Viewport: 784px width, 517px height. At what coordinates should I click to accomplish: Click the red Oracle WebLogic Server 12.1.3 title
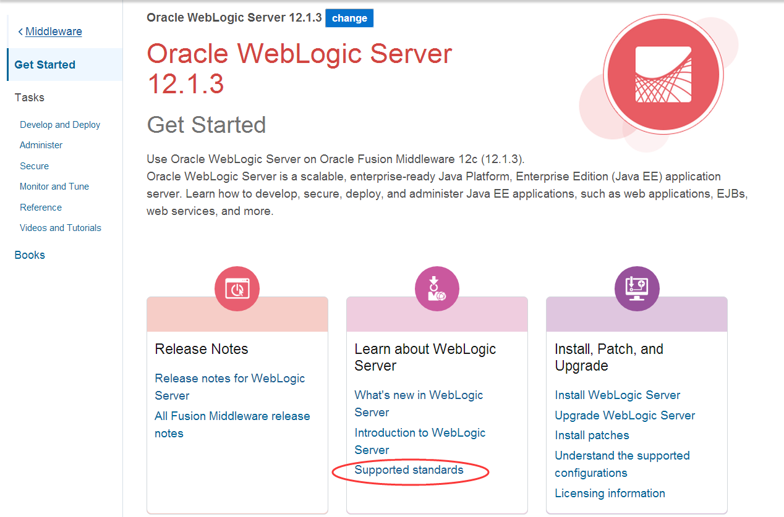click(x=300, y=69)
